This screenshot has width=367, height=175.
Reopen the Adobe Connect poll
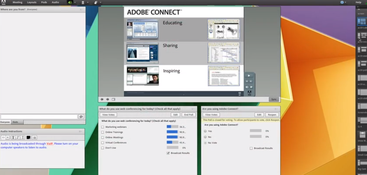272,115
